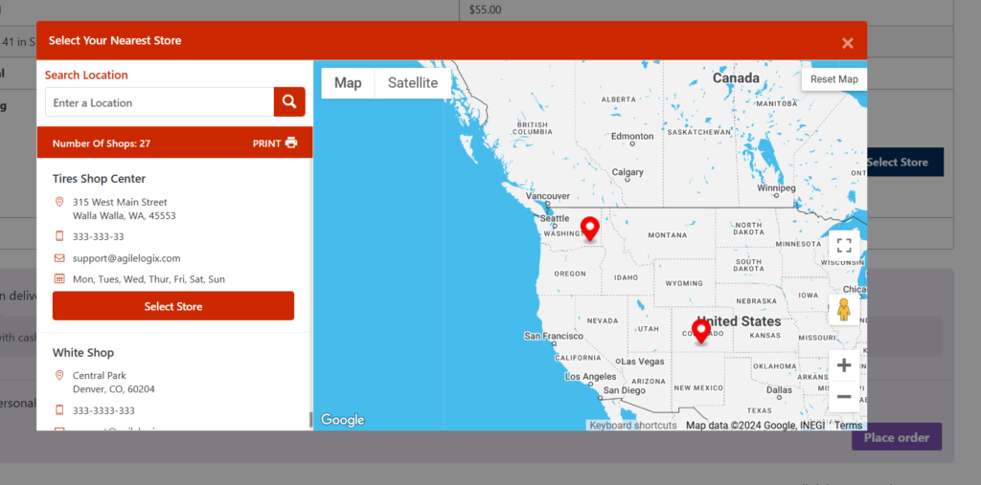This screenshot has width=981, height=485.
Task: Close the Select Your Nearest Store dialog
Action: [x=848, y=43]
